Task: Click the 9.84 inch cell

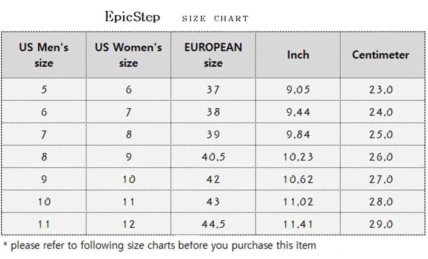Action: (x=298, y=135)
